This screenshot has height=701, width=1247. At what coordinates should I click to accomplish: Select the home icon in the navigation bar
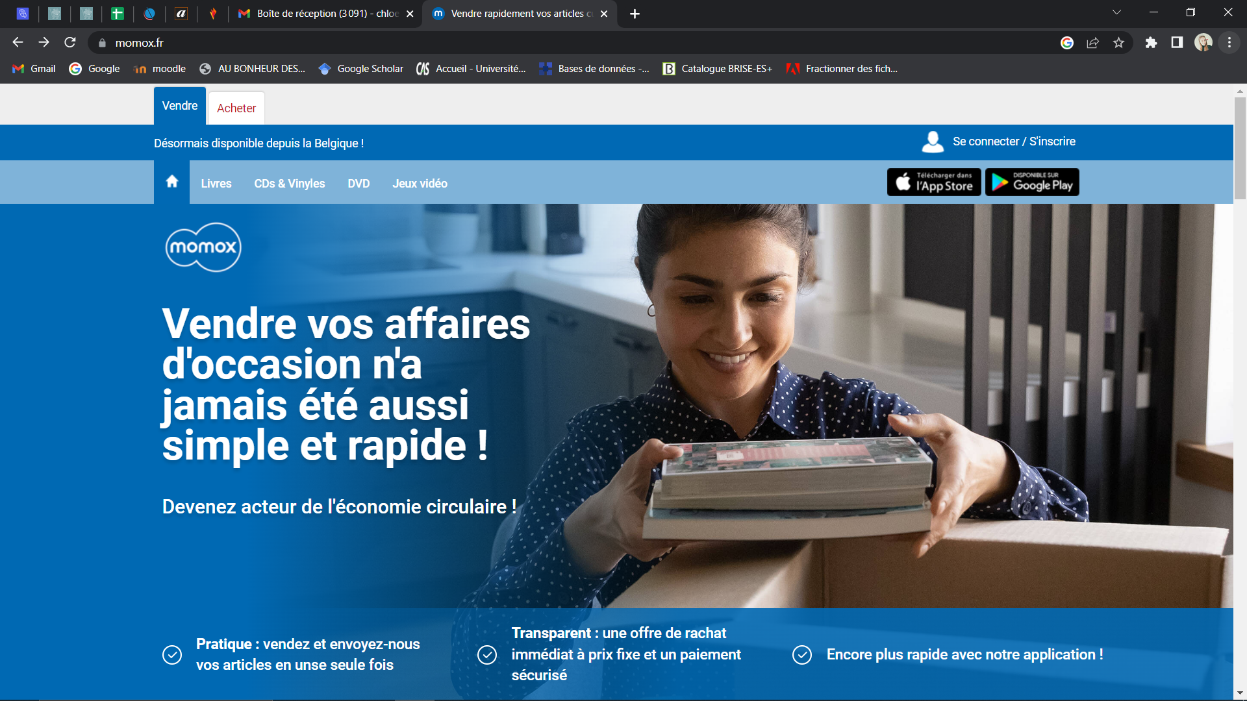[171, 182]
